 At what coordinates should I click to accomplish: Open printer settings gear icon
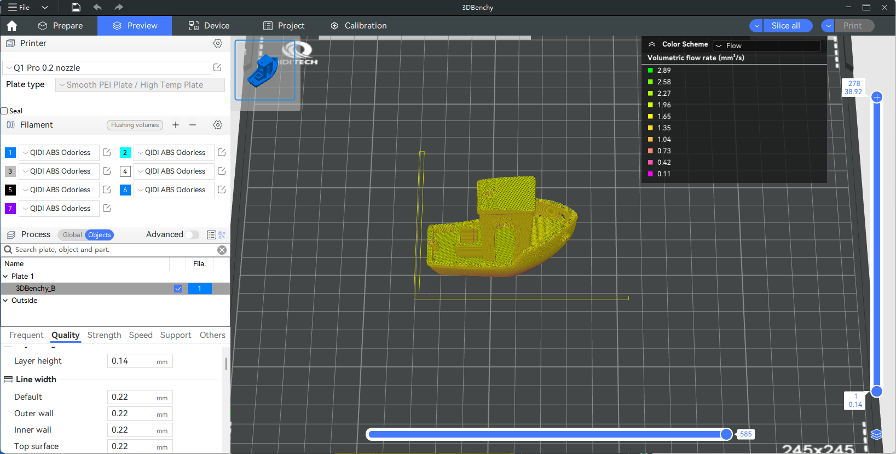tap(218, 43)
